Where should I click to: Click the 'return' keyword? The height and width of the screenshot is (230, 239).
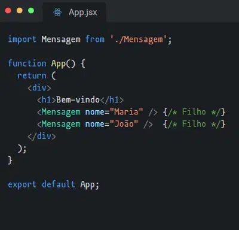pyautogui.click(x=32, y=75)
